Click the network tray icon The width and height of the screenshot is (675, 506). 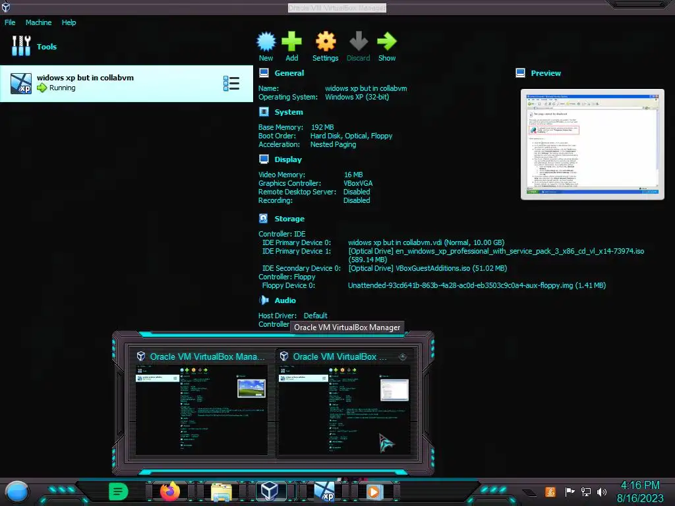[x=586, y=492]
